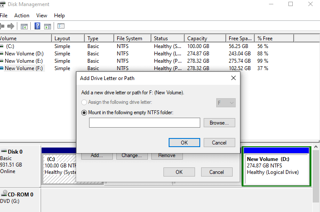Sort by the Capacity column header

[x=205, y=39]
